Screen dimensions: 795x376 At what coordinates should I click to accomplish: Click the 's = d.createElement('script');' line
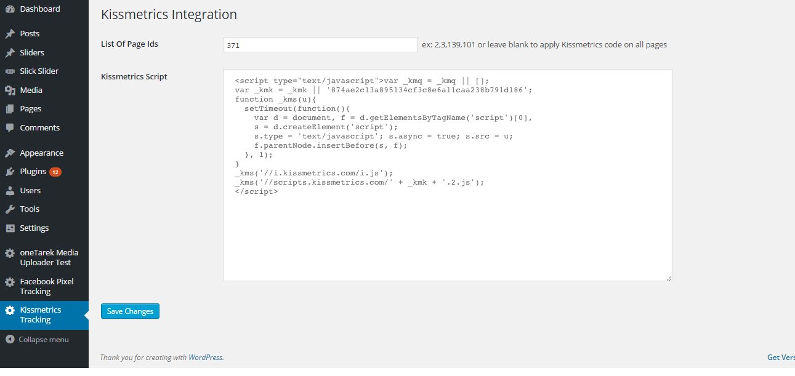pos(326,127)
